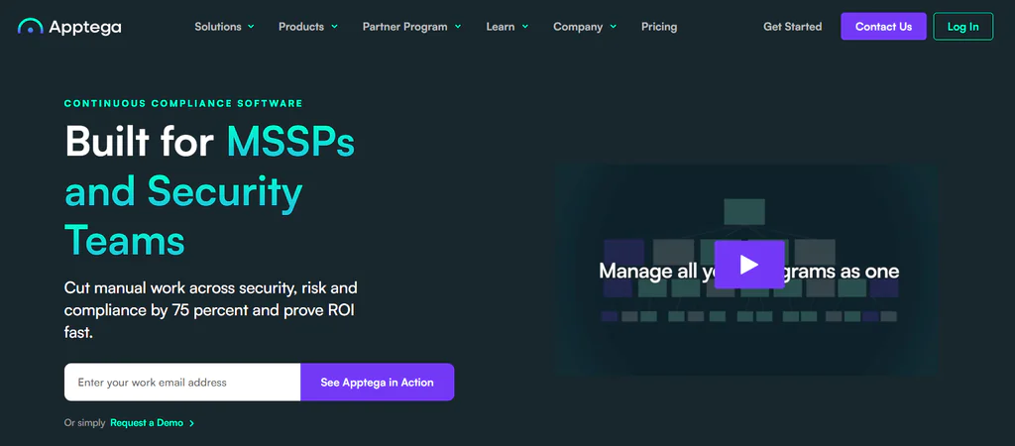Viewport: 1015px width, 446px height.
Task: Go to the Pricing page
Action: 659,27
